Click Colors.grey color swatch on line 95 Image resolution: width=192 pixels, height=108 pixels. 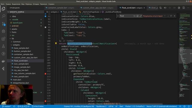pyautogui.click(x=45, y=27)
